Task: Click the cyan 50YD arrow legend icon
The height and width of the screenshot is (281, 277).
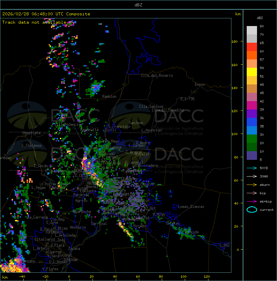Action: 252,168
